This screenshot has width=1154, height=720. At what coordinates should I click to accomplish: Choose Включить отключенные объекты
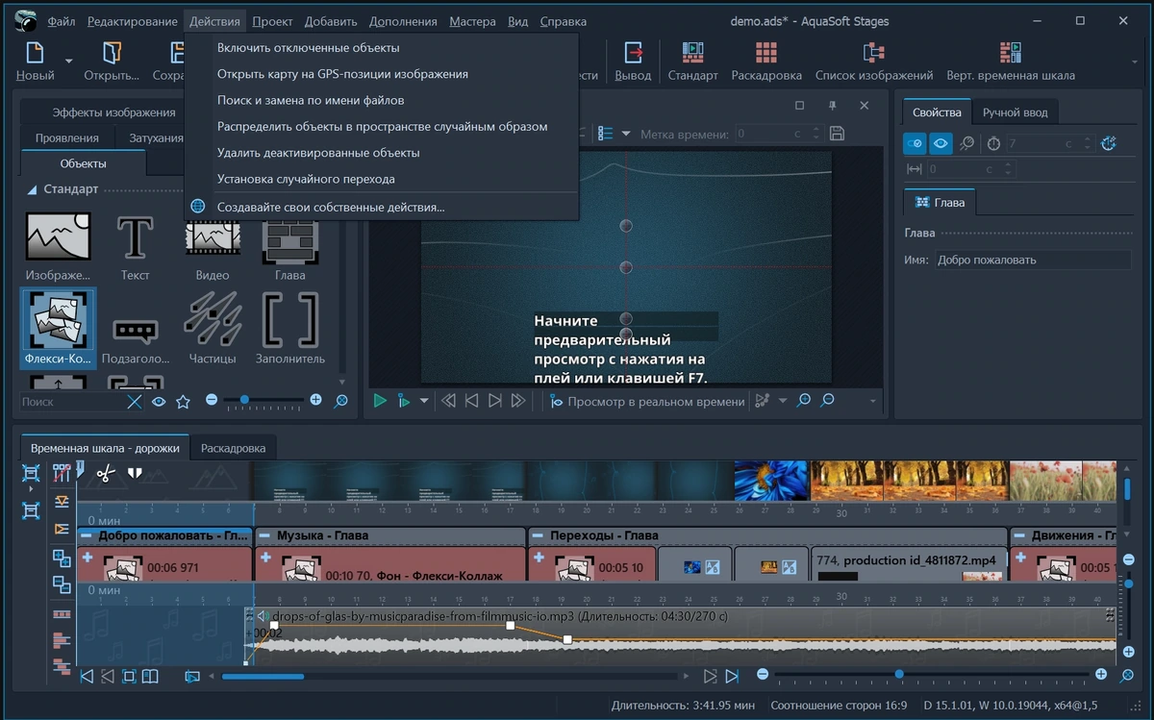[x=309, y=47]
